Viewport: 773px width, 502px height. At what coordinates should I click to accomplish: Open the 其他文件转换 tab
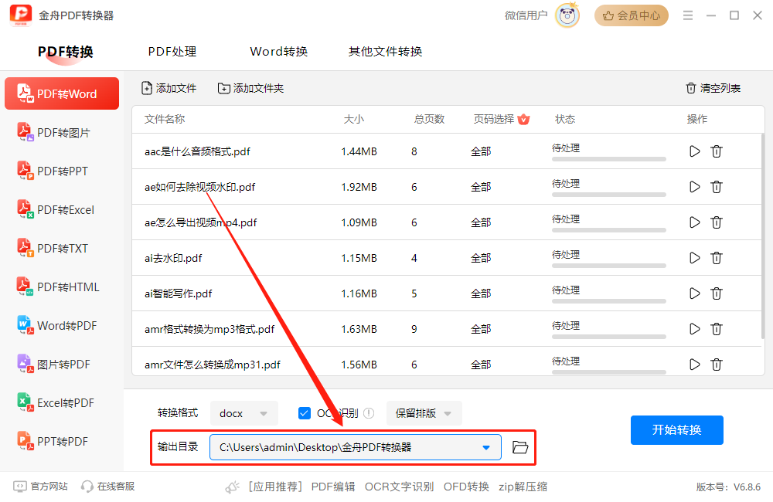[x=384, y=51]
